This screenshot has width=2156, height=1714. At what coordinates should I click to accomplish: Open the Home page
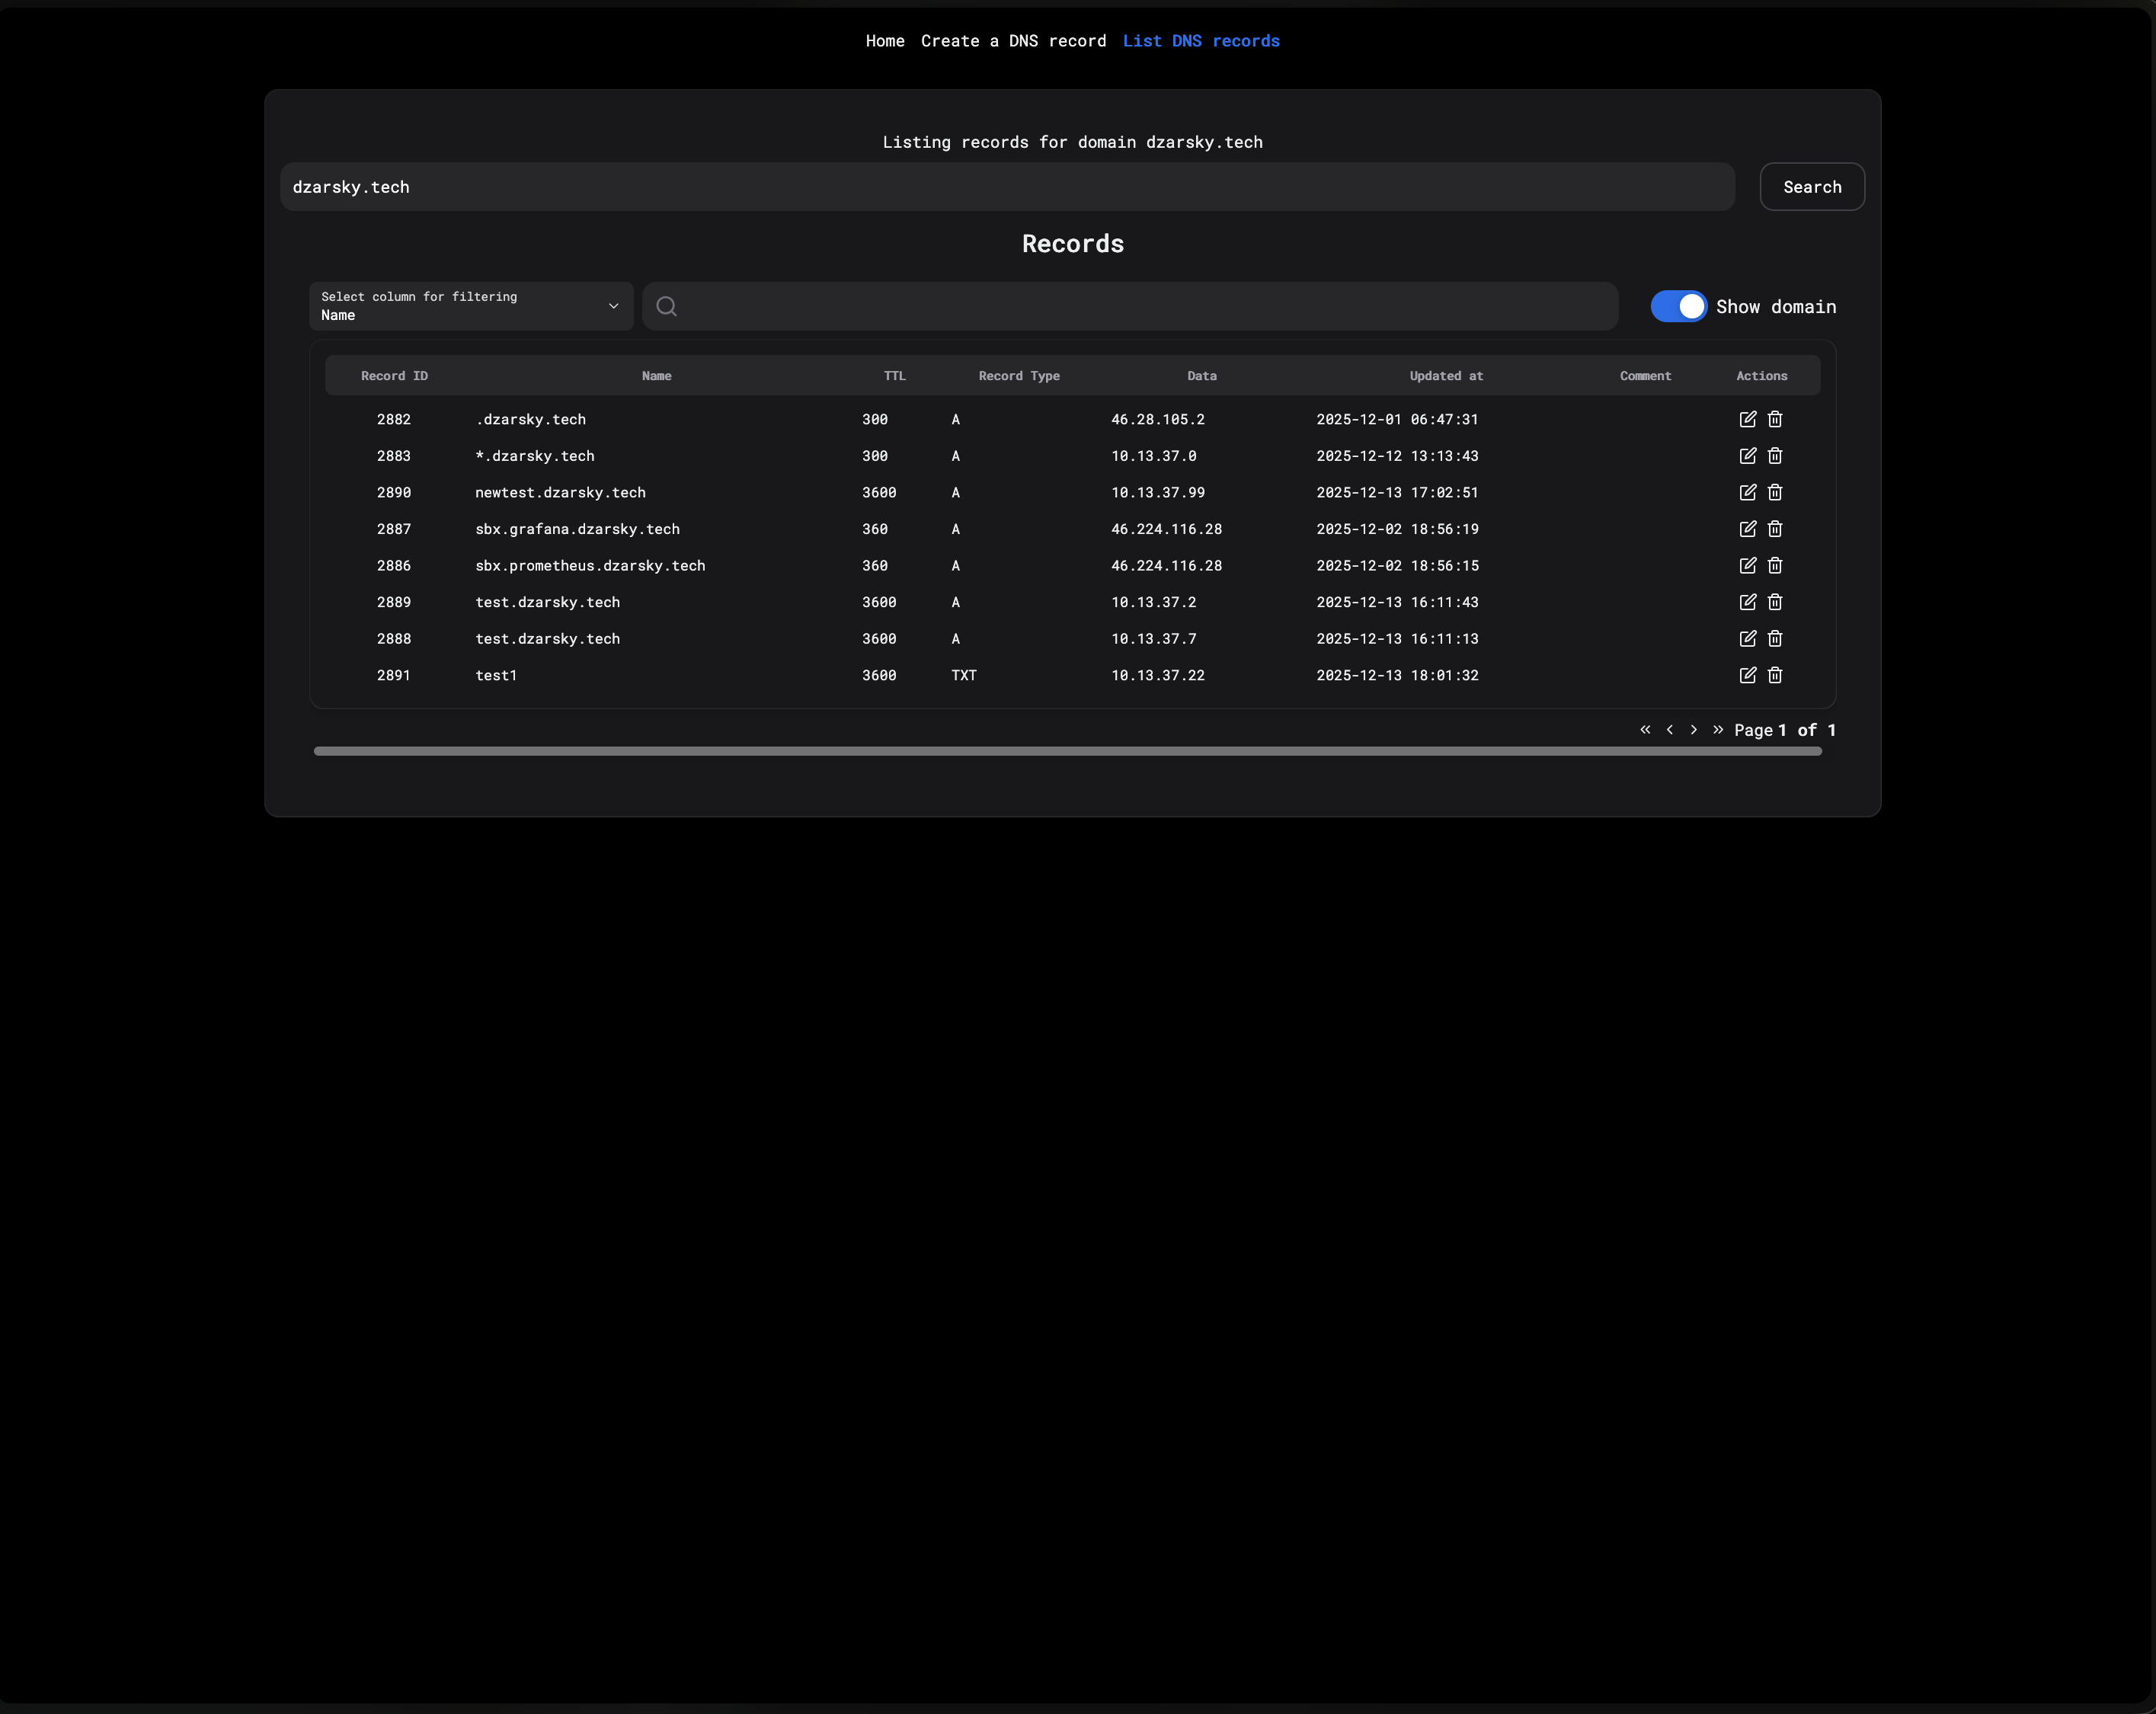click(x=884, y=41)
